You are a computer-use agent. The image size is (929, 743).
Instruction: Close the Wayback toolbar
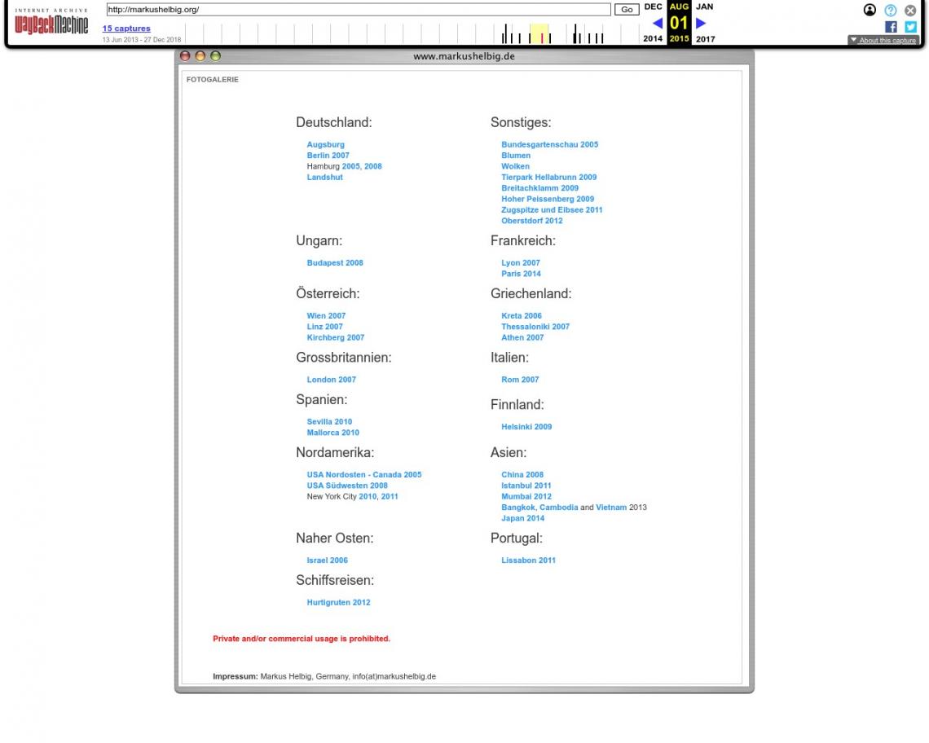point(910,10)
